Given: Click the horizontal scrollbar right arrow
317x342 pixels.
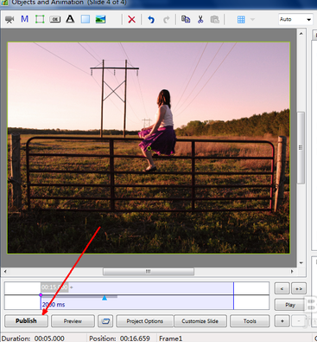Looking at the screenshot, I should pyautogui.click(x=292, y=271).
